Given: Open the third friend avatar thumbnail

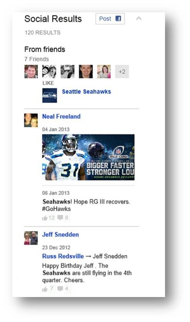Looking at the screenshot, I should click(x=68, y=71).
